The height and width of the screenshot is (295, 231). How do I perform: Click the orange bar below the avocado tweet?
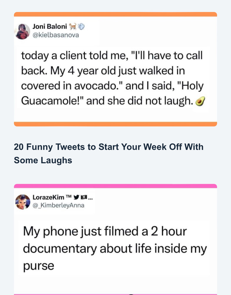click(x=115, y=124)
